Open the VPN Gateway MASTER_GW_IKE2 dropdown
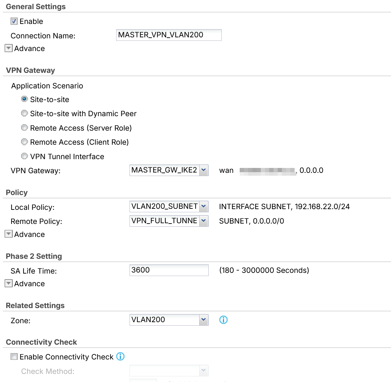 point(169,170)
